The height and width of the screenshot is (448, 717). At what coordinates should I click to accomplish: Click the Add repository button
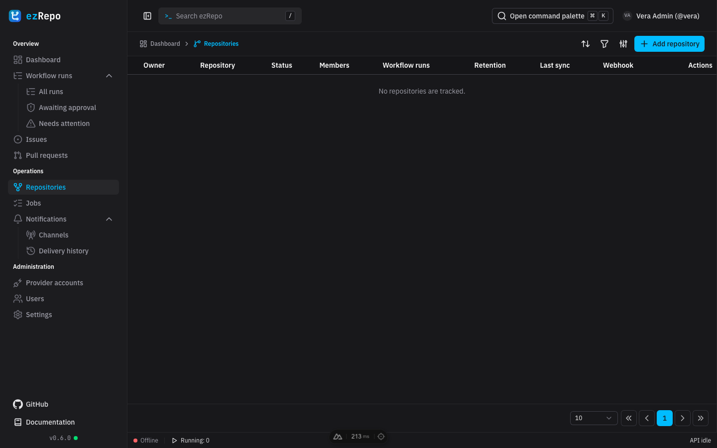(669, 44)
